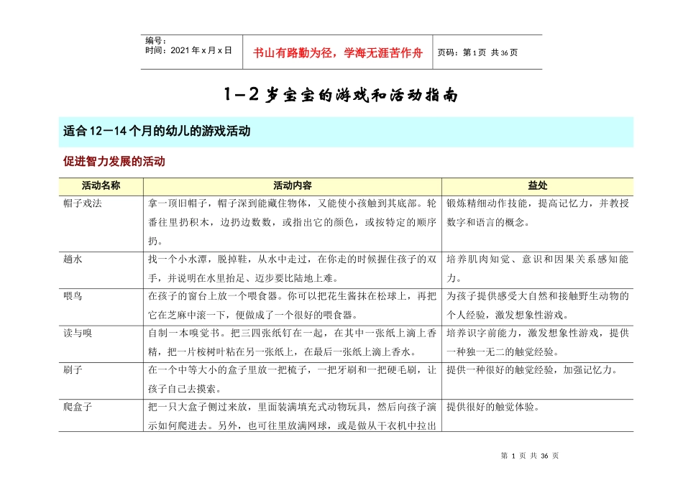Click the content line starting 番往里扔积木
The width and height of the screenshot is (683, 483).
(292, 222)
